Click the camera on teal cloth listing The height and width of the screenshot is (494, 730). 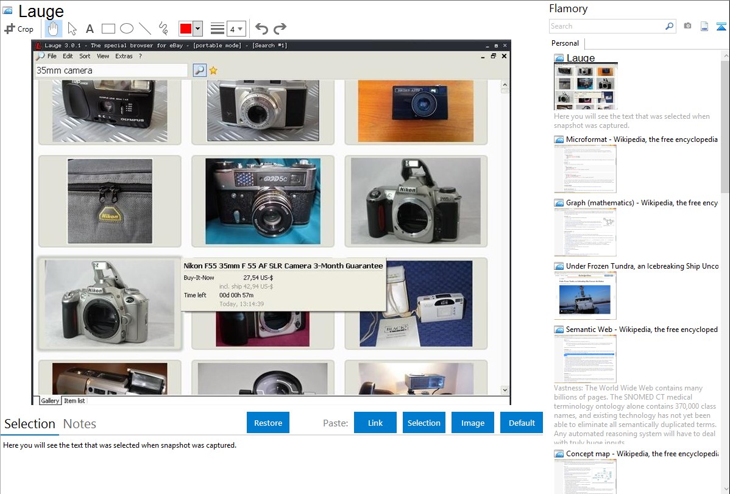[x=263, y=201]
